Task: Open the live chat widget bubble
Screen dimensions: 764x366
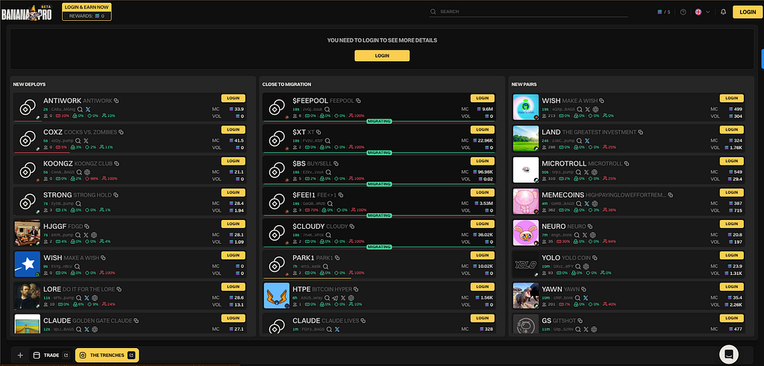Action: 729,354
